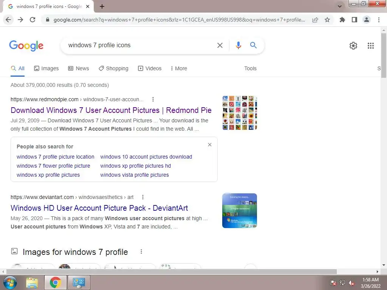Image resolution: width=387 pixels, height=290 pixels.
Task: Go back with the browser back arrow
Action: (8, 20)
